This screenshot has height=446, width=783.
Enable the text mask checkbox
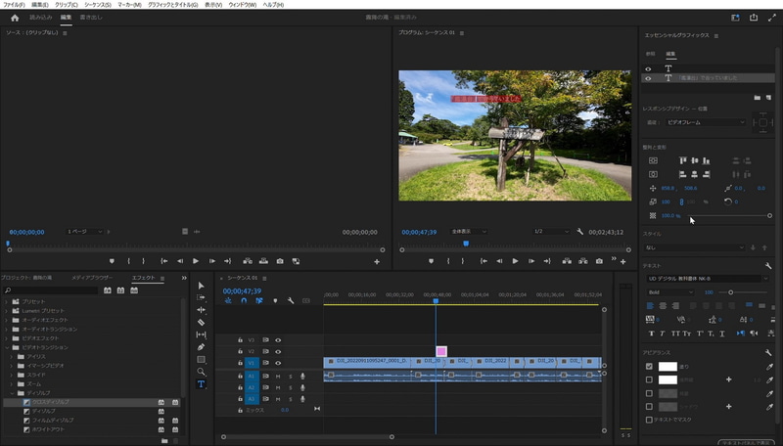pos(649,420)
